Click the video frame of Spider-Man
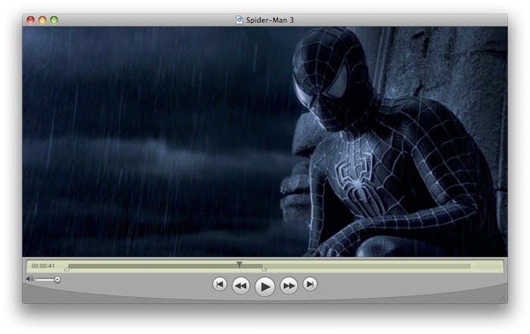The height and width of the screenshot is (334, 530). [x=265, y=142]
